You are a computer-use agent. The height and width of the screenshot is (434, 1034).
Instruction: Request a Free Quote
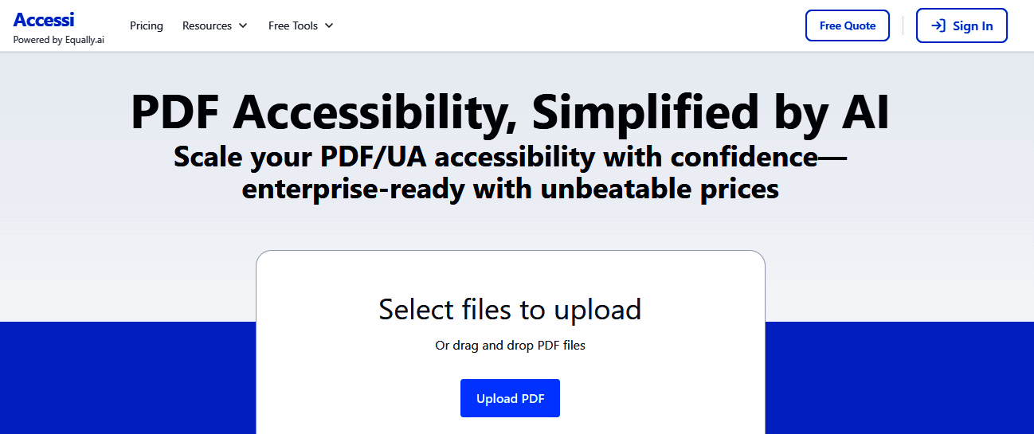(848, 25)
